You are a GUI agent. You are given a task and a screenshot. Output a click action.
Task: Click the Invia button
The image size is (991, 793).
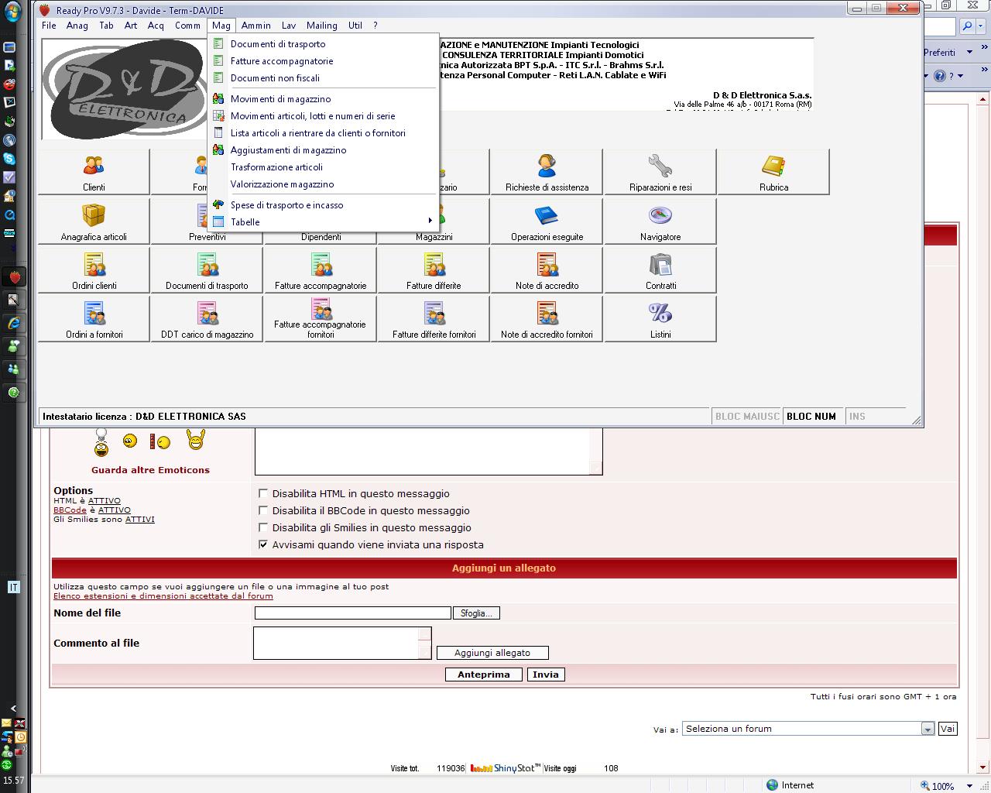point(546,675)
